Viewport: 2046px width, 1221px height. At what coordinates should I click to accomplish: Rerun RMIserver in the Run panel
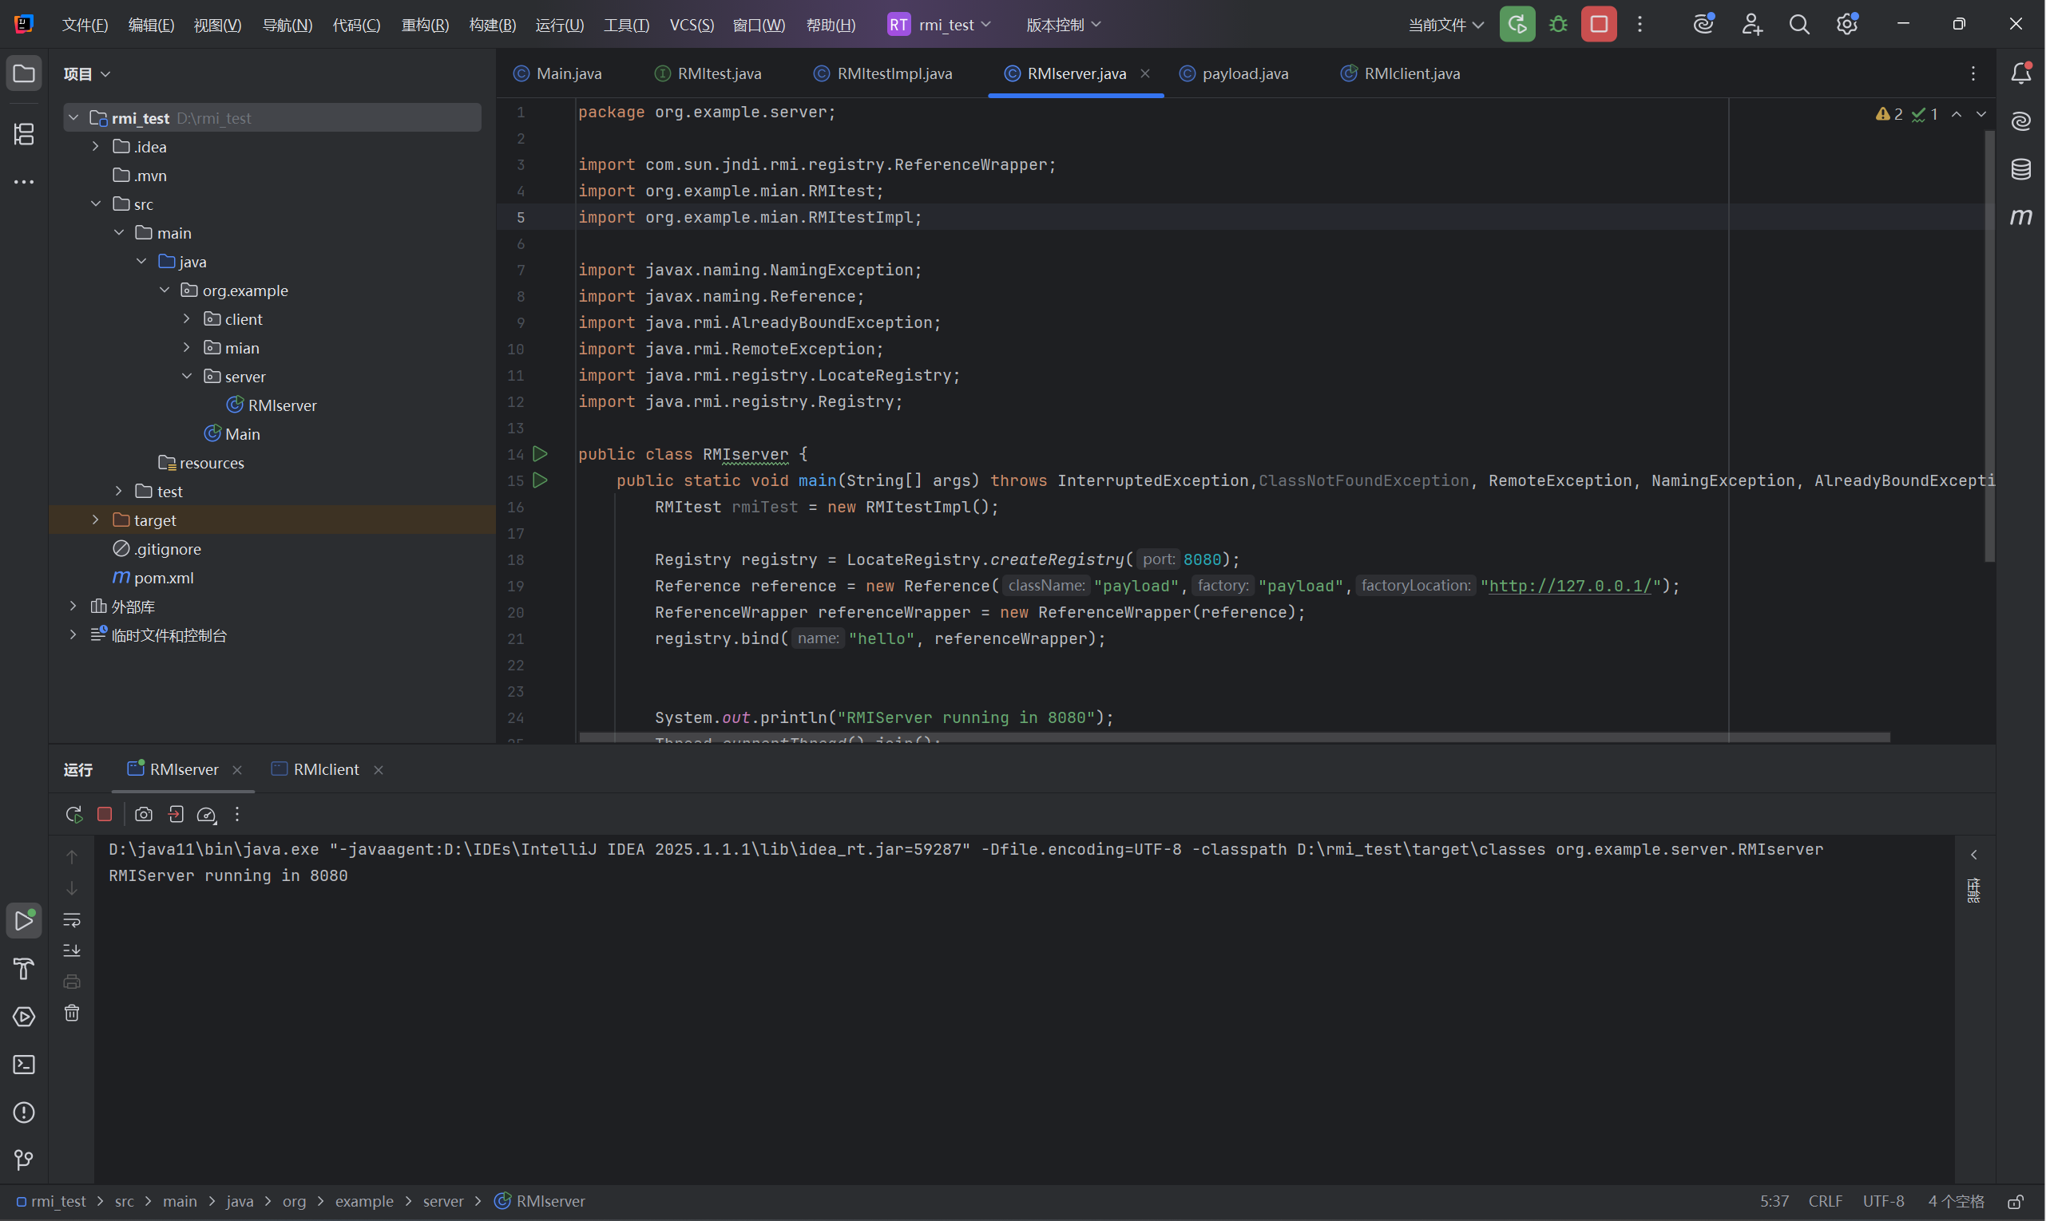point(73,815)
